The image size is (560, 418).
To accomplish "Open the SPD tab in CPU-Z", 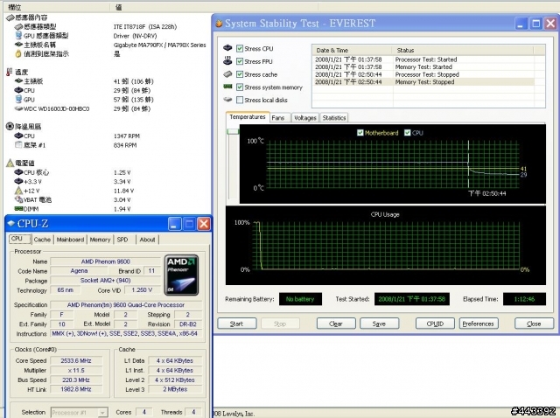I will [x=122, y=240].
